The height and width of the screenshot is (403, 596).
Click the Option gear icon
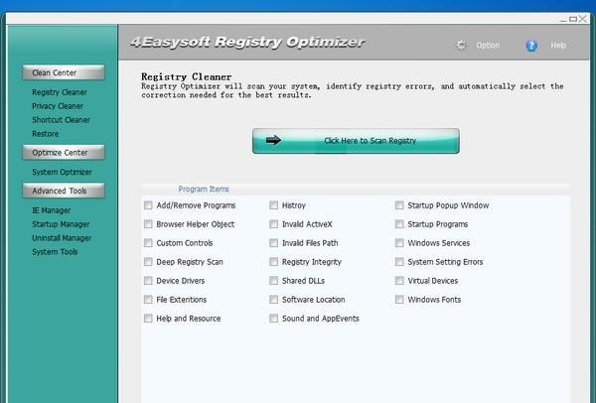(461, 46)
